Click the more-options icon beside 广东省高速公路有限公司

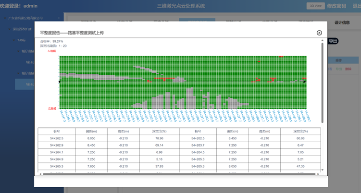click(x=59, y=18)
